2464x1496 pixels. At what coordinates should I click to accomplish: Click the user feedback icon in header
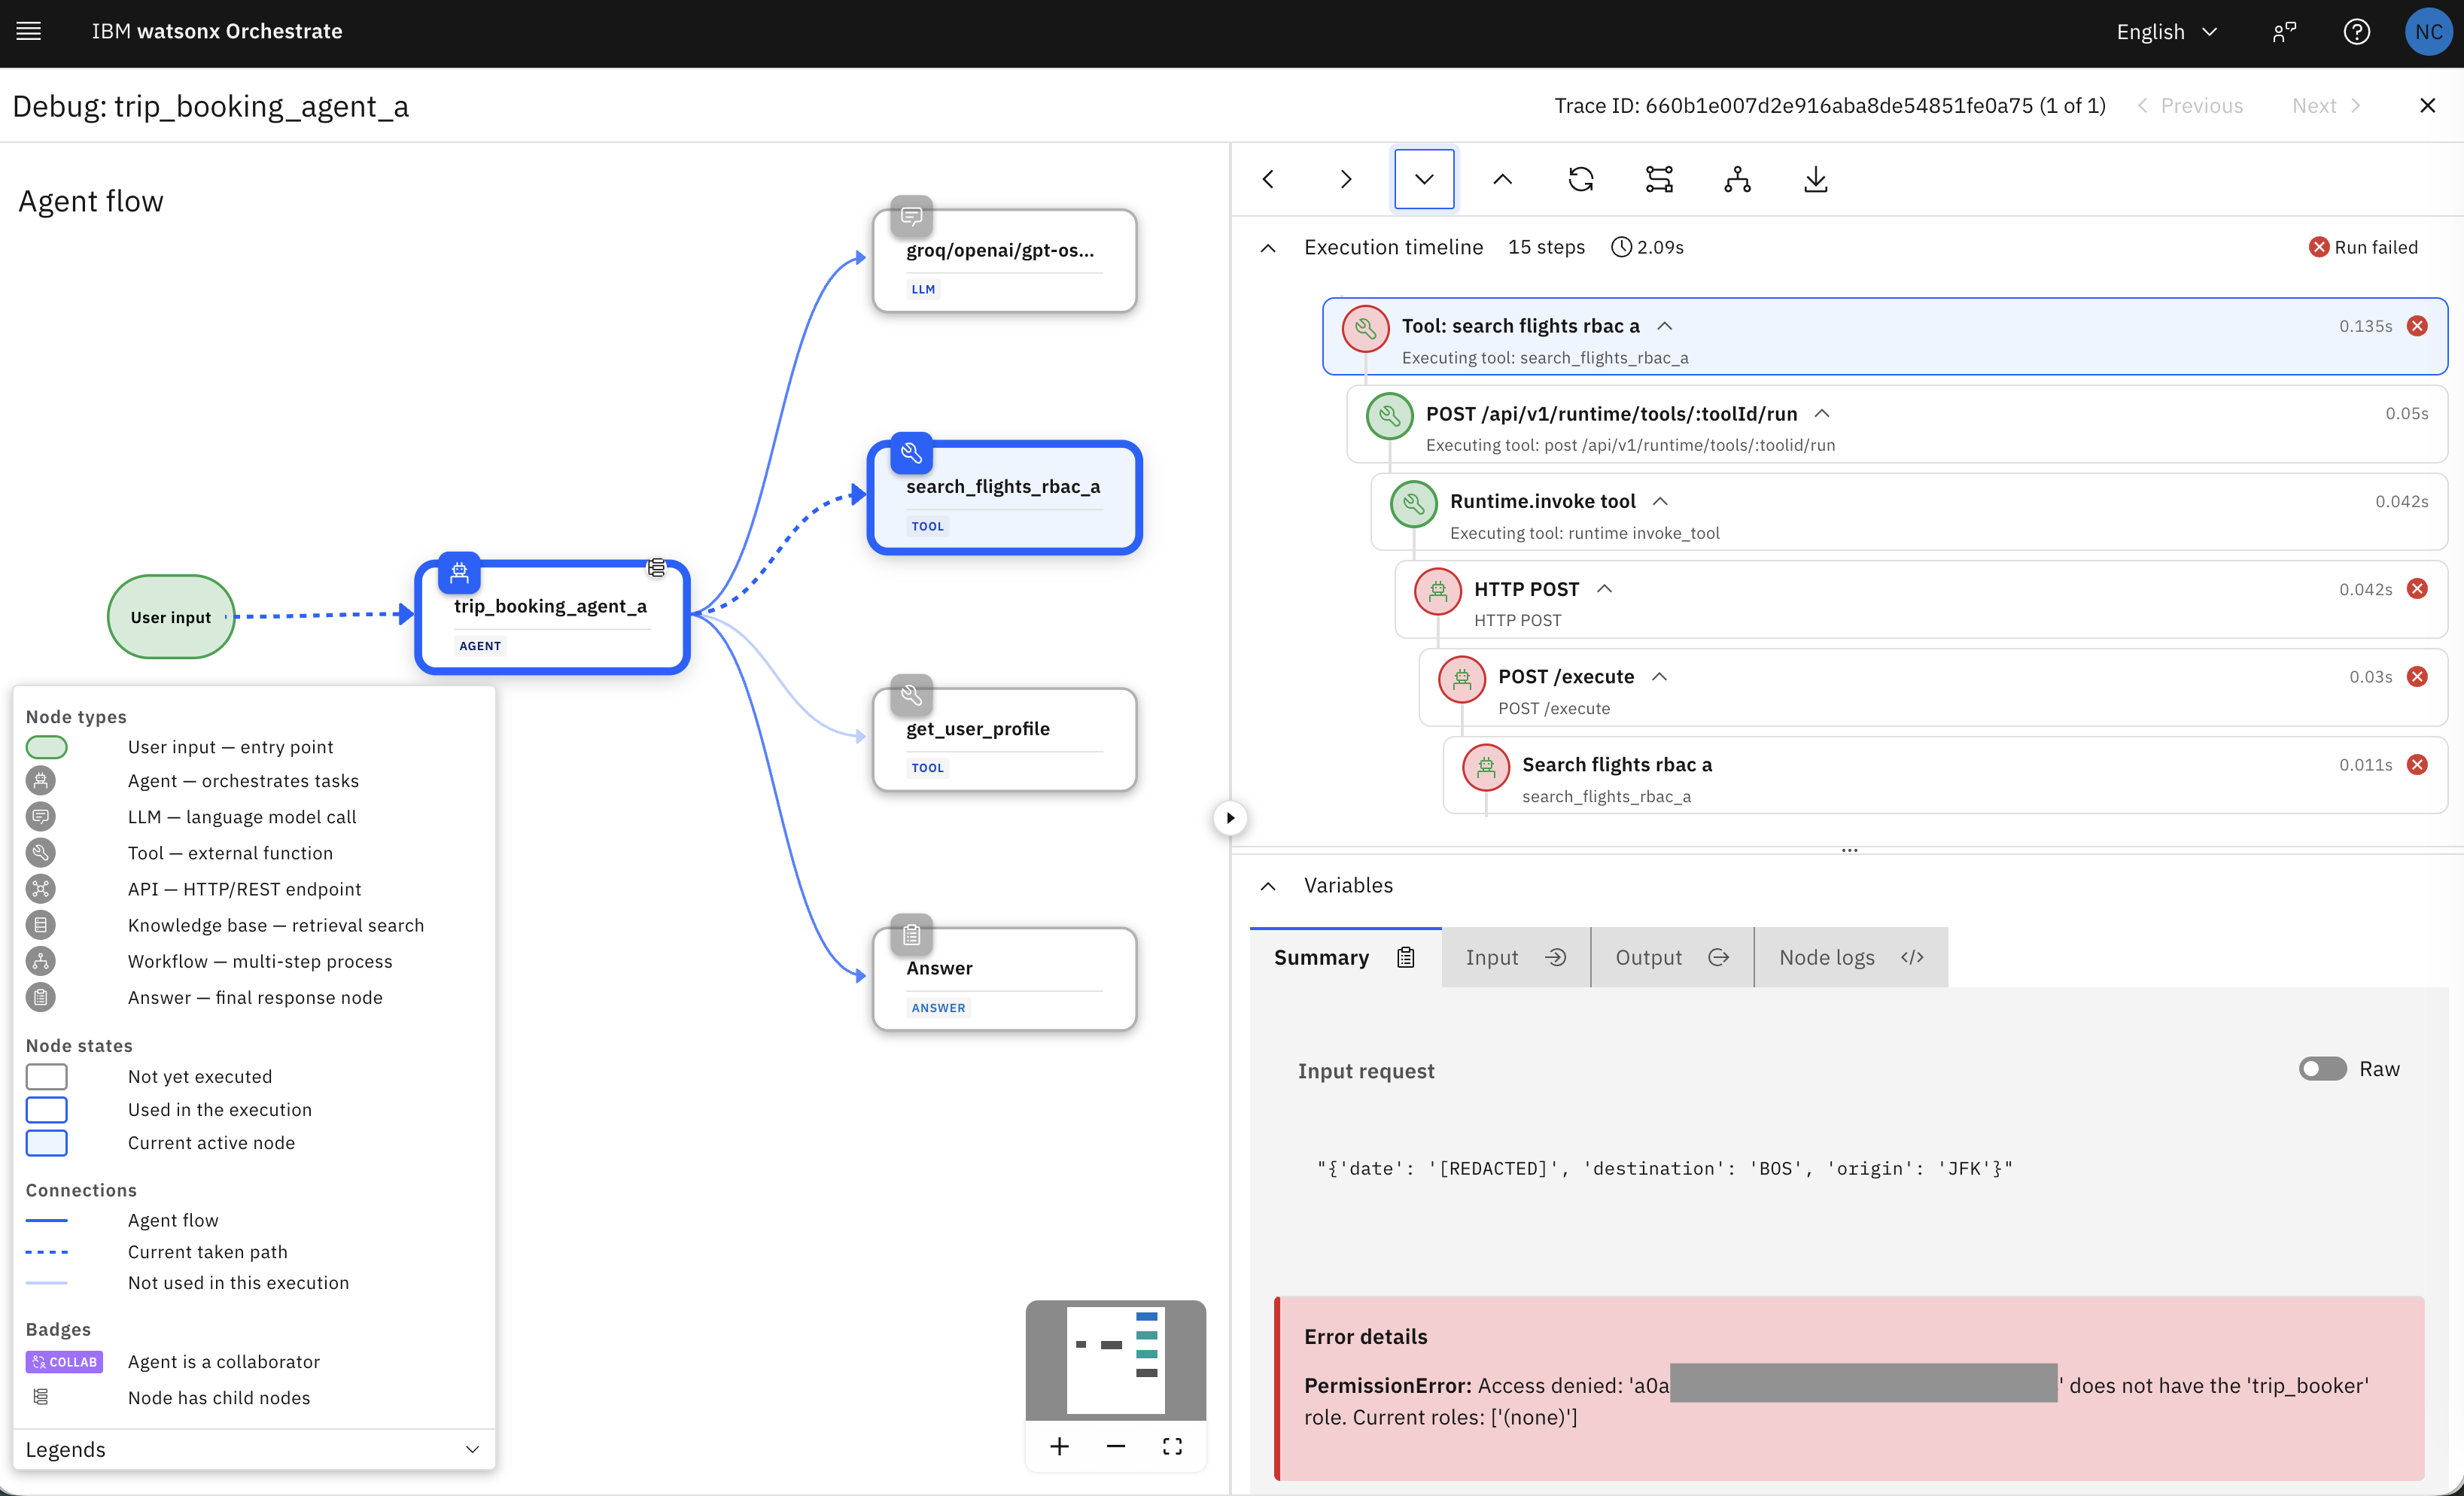point(2284,31)
